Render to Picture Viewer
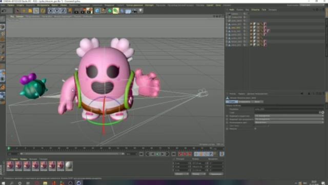Image resolution: width=328 pixels, height=185 pixels. click(x=83, y=11)
